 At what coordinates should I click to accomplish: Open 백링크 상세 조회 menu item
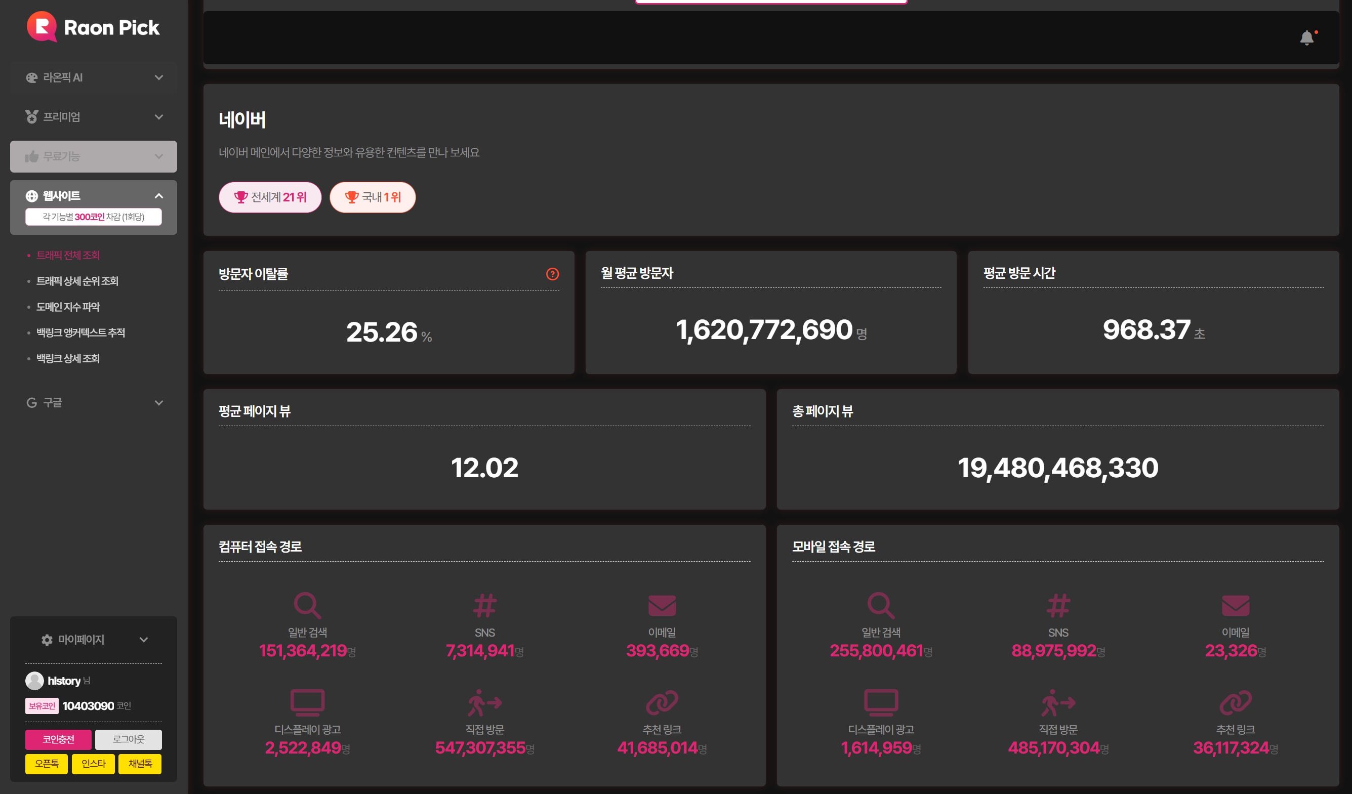point(68,358)
